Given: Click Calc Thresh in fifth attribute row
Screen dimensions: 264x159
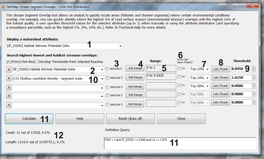Looking at the screenshot, I should click(x=220, y=102).
